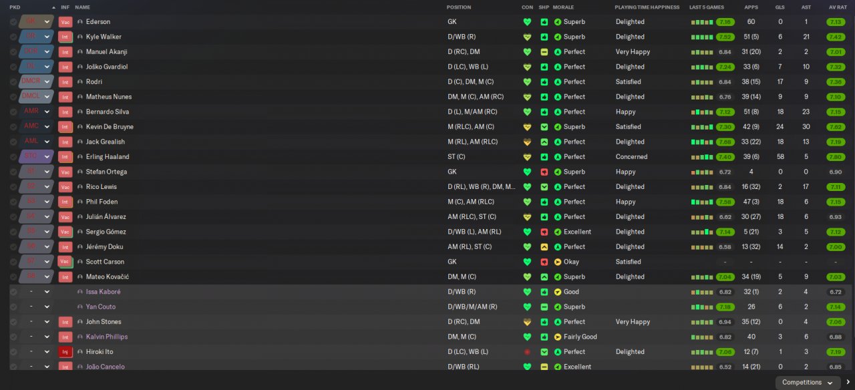The width and height of the screenshot is (855, 390).
Task: Open Joško Gvardiol's player profile
Action: (107, 67)
